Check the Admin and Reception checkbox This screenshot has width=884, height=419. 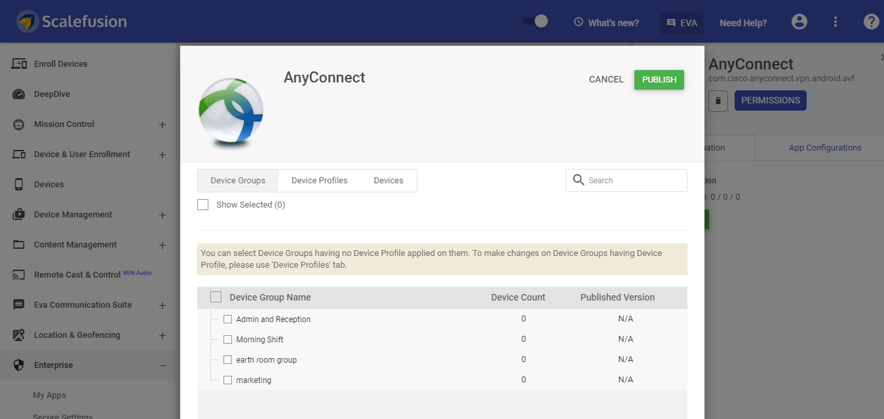point(228,319)
